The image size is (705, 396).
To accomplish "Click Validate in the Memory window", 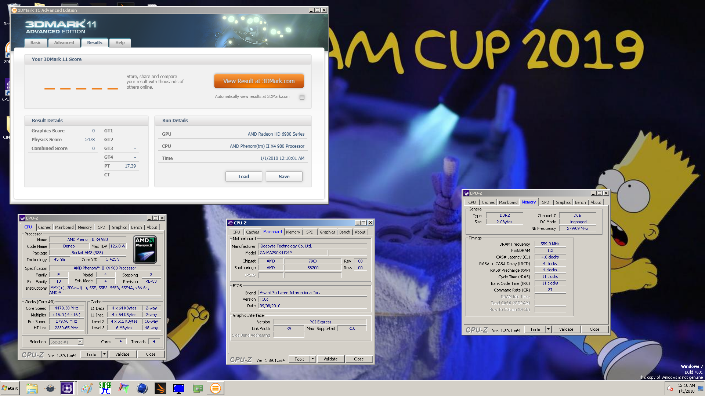I will pyautogui.click(x=566, y=329).
